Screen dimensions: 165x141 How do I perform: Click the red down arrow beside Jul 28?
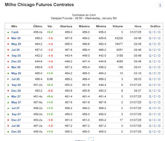(x=8, y=126)
